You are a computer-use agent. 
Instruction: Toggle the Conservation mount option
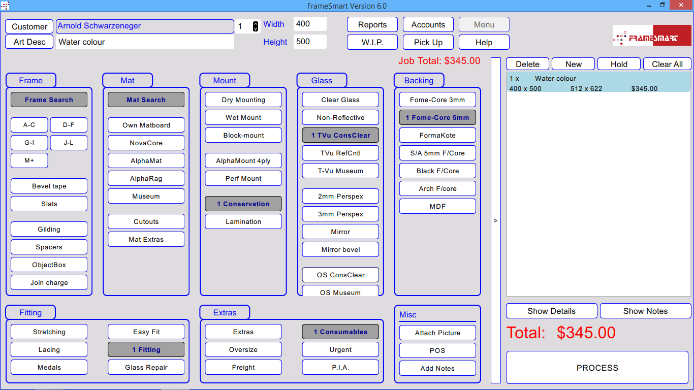pyautogui.click(x=243, y=204)
